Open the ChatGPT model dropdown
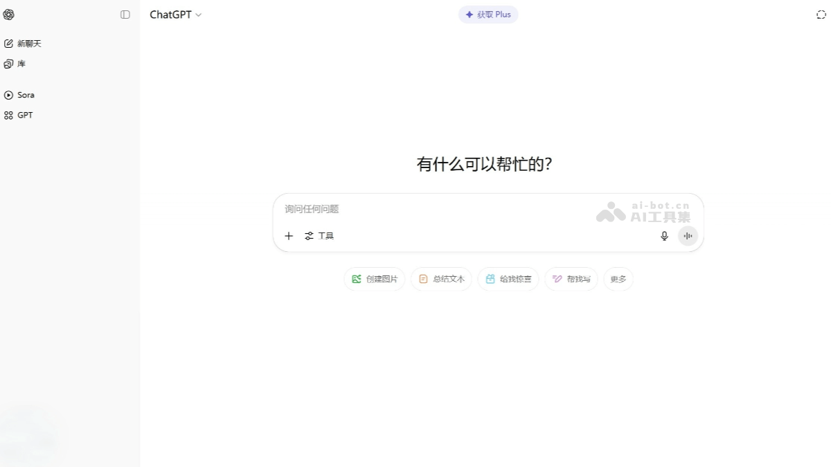The image size is (831, 467). (176, 15)
